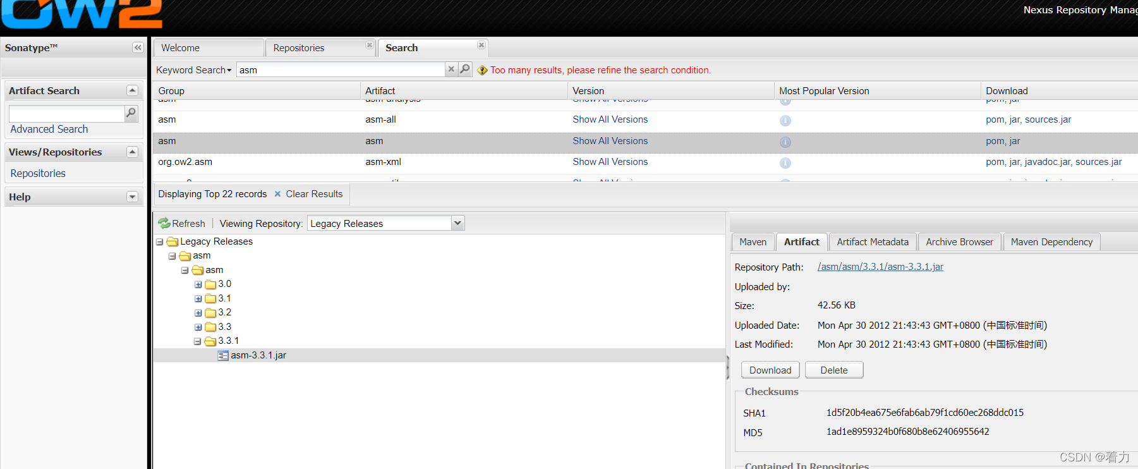The height and width of the screenshot is (469, 1138).
Task: Open the Viewing Repository dropdown
Action: coord(458,223)
